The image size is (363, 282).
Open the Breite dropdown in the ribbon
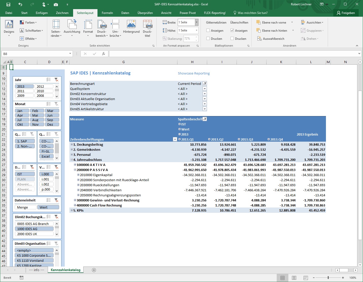pyautogui.click(x=196, y=22)
